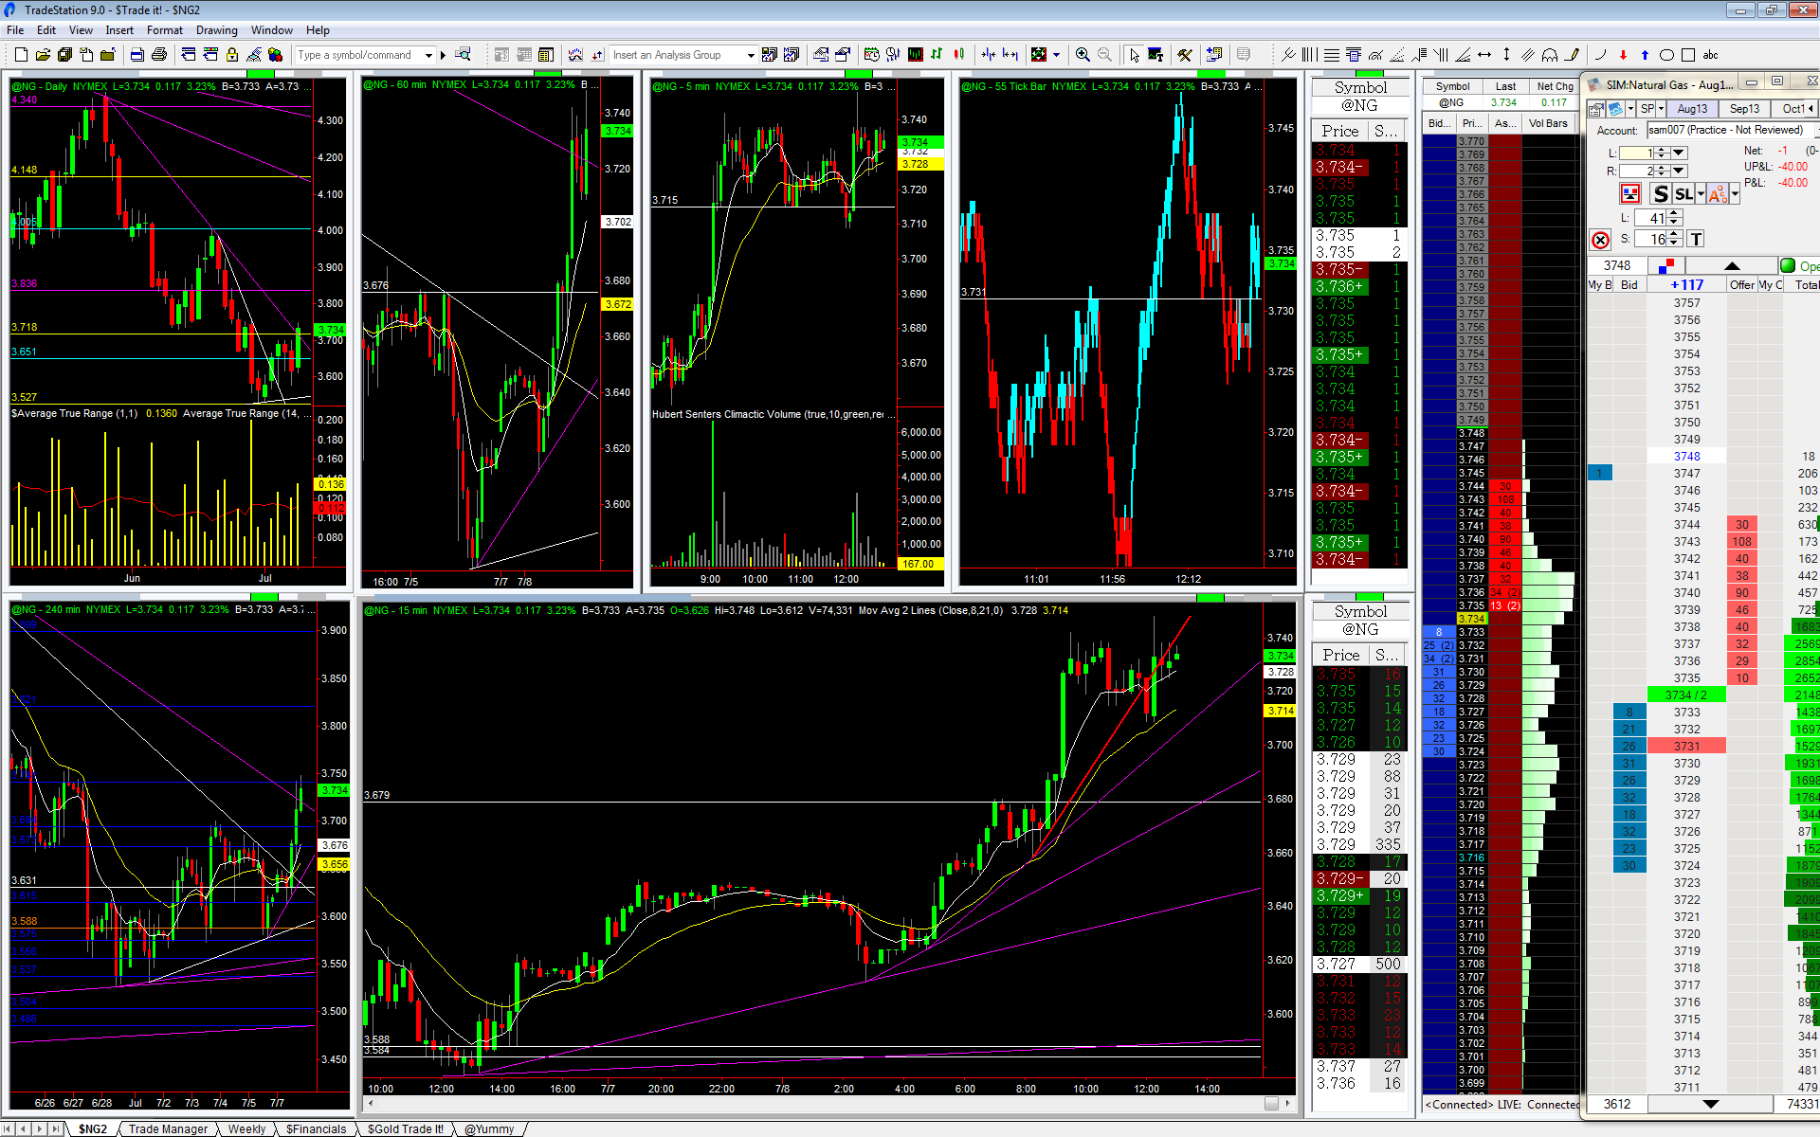Click the scroll thumb on the 15 min chart scrollbar
The height and width of the screenshot is (1137, 1820).
pyautogui.click(x=1271, y=1103)
